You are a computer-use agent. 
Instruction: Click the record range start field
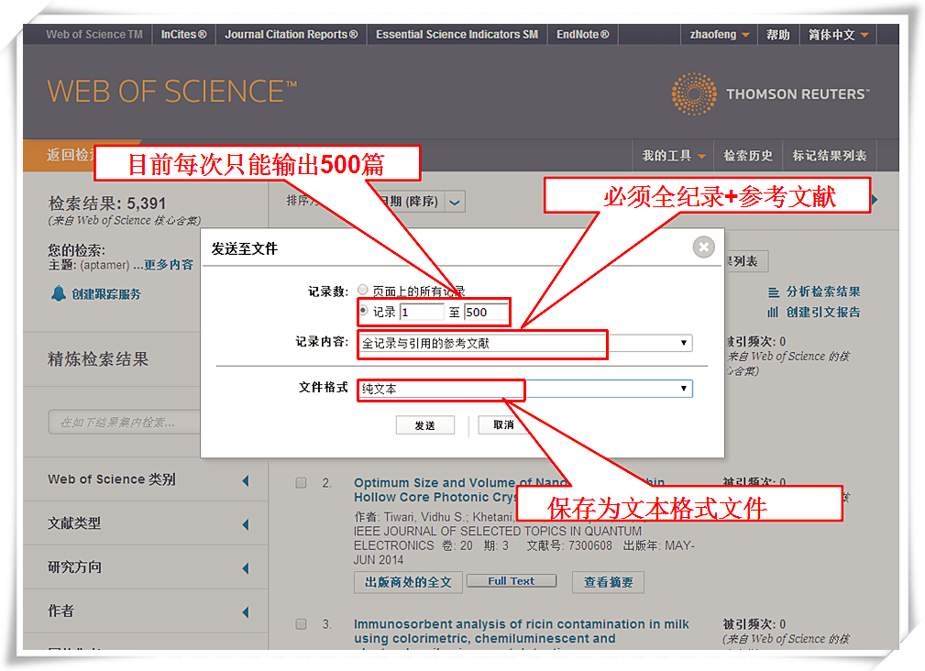[422, 312]
